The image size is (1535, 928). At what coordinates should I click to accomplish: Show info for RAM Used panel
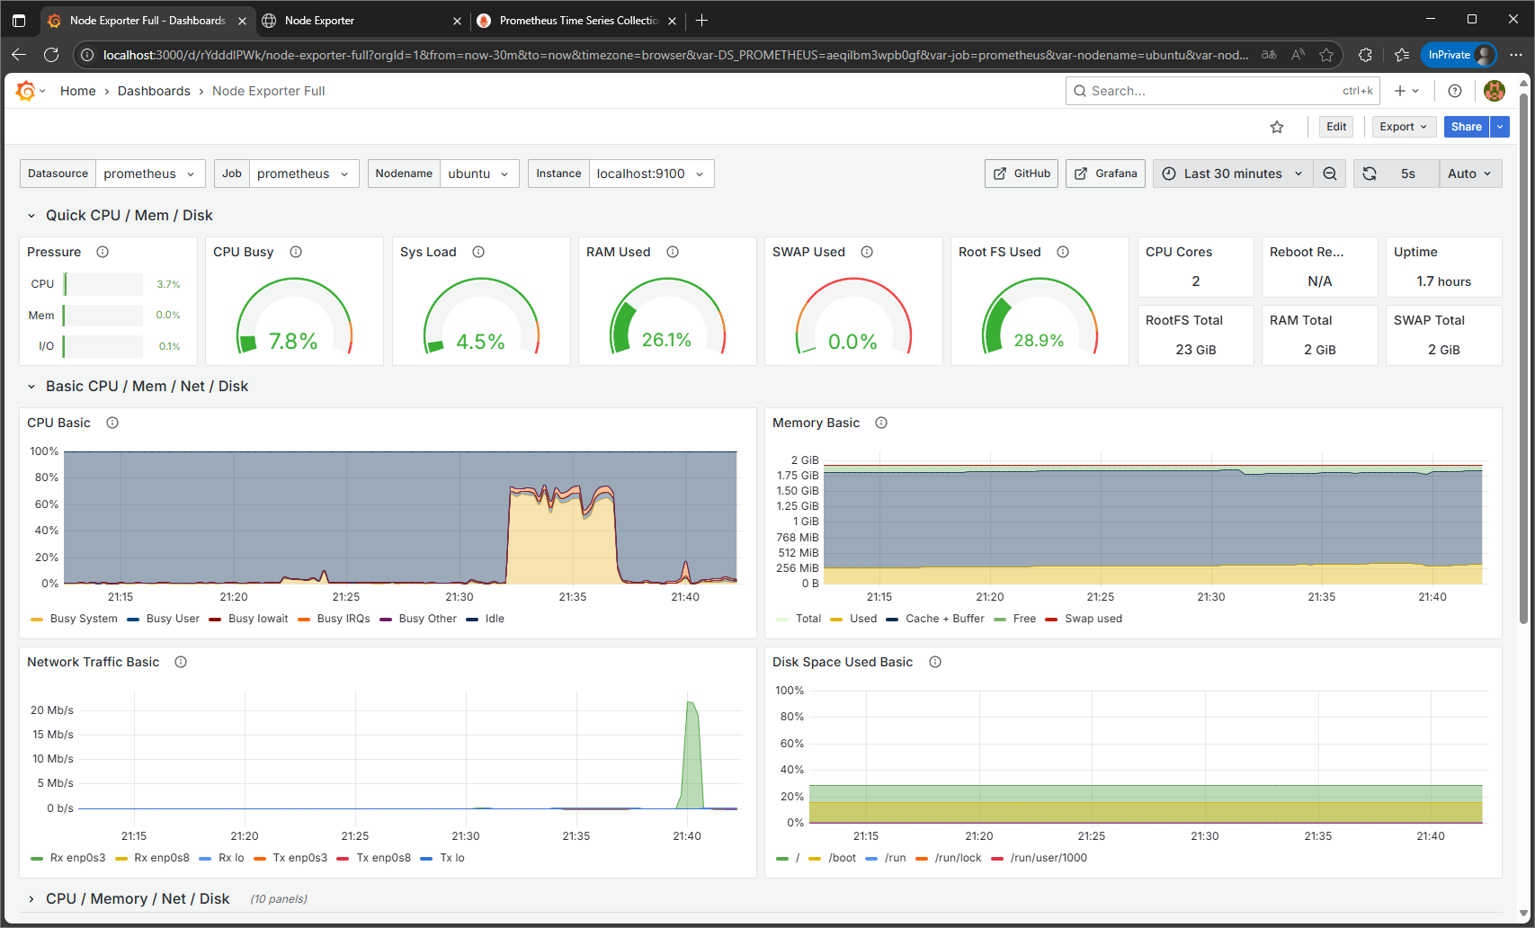[673, 252]
